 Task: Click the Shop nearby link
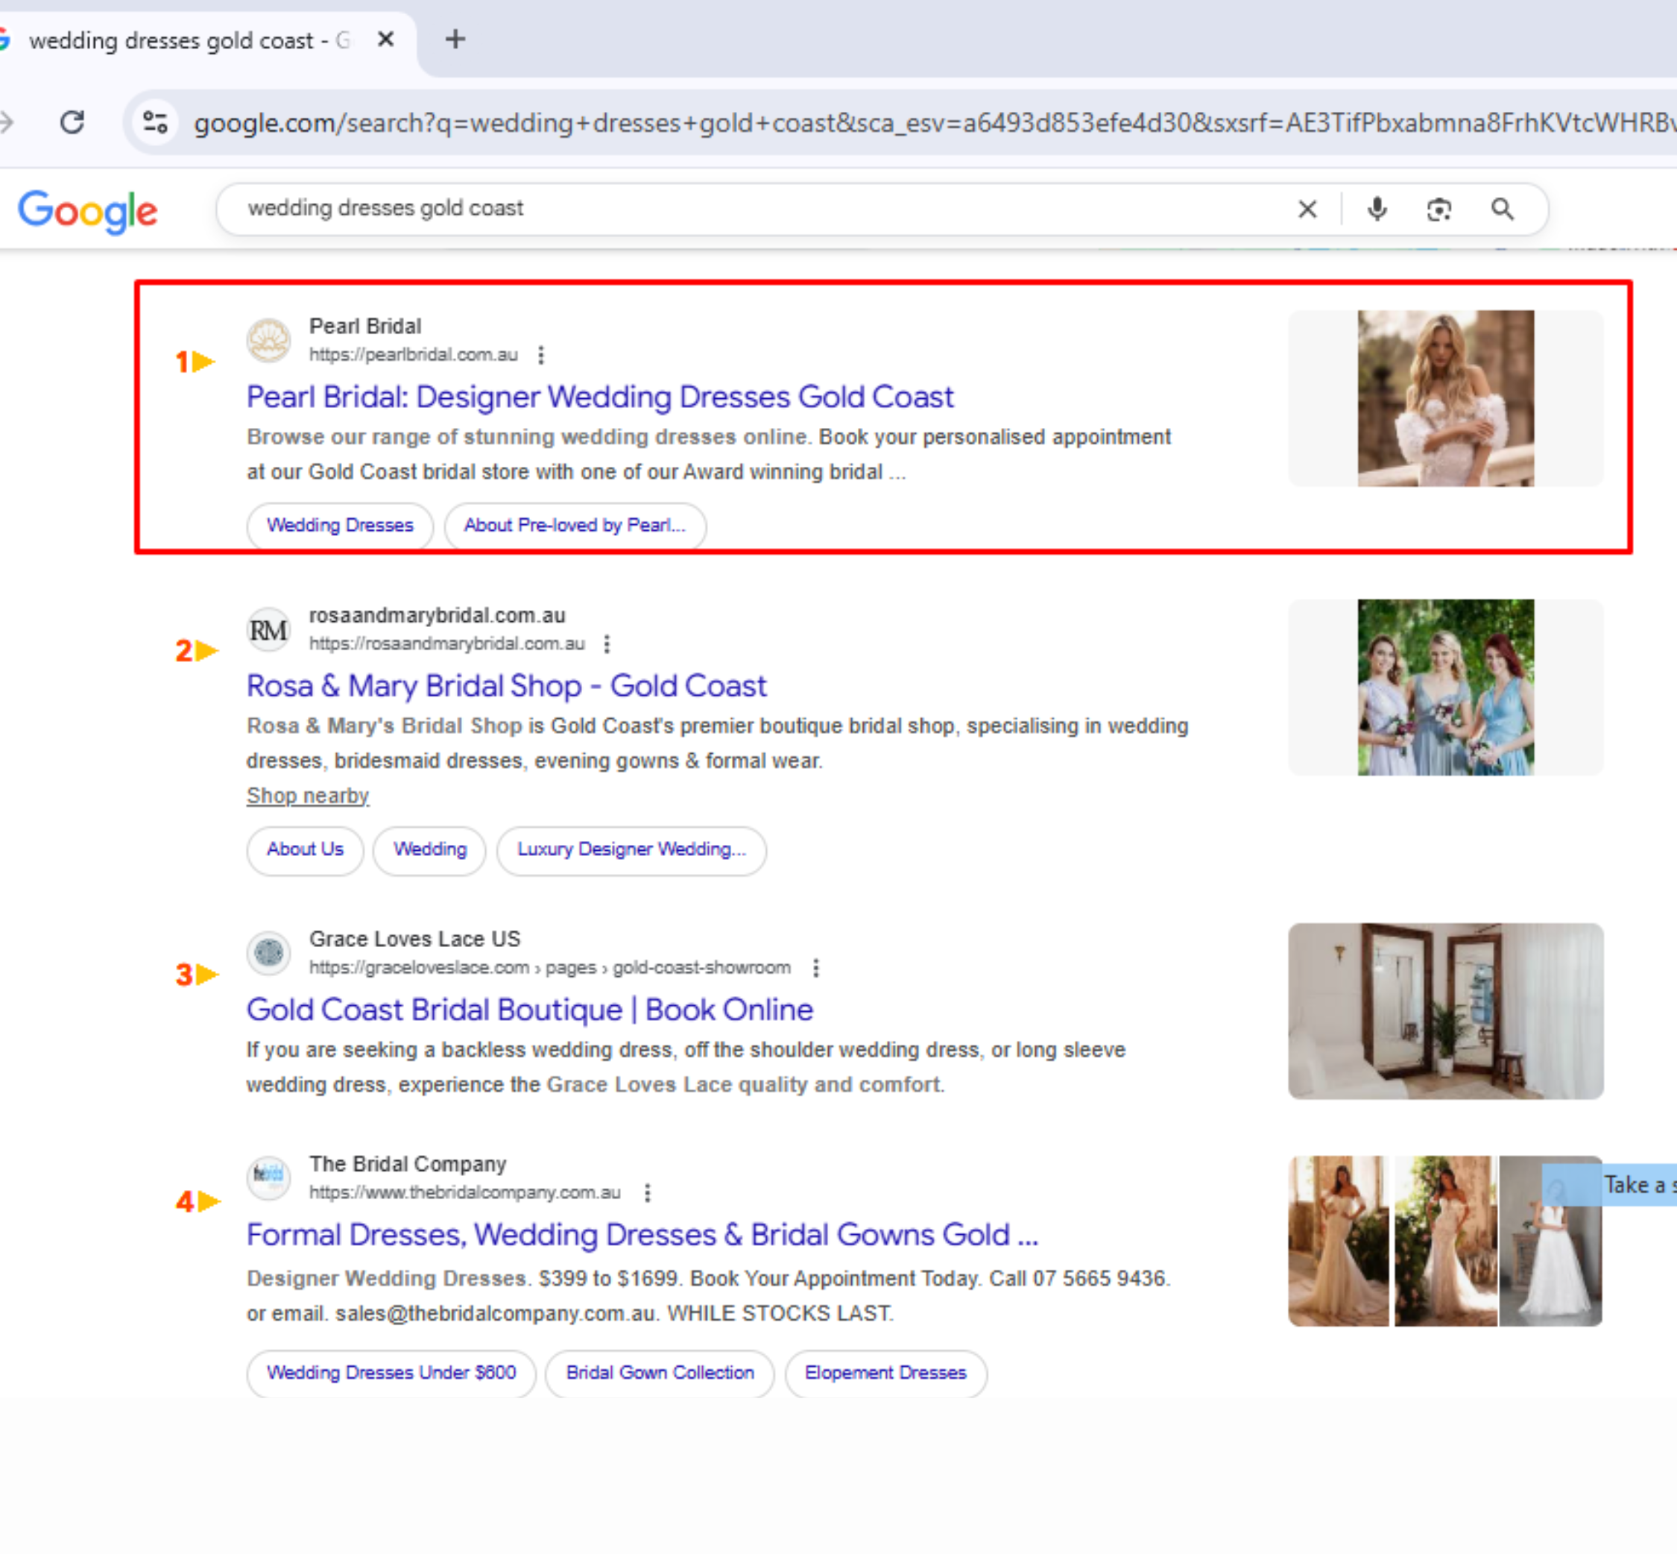coord(308,796)
